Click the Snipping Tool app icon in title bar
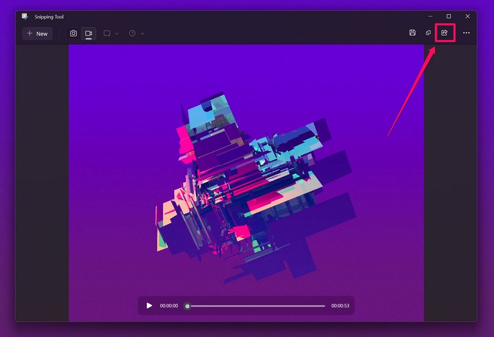494x337 pixels. coord(25,17)
